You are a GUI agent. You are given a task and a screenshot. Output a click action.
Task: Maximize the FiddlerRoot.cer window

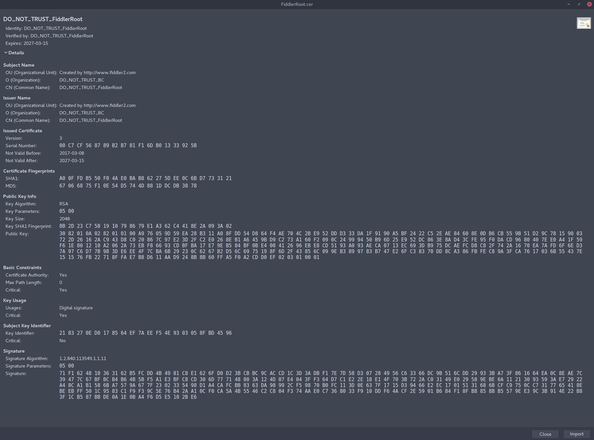(579, 4)
